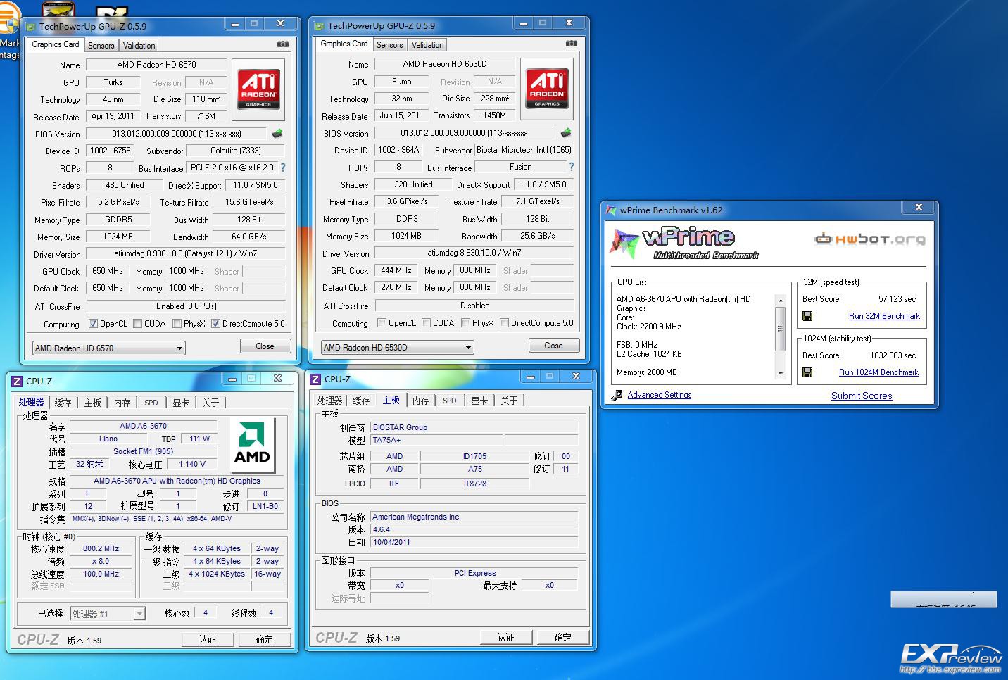Screen dimensions: 1008x680
Task: Click the Run 32M Benchmark link
Action: (884, 316)
